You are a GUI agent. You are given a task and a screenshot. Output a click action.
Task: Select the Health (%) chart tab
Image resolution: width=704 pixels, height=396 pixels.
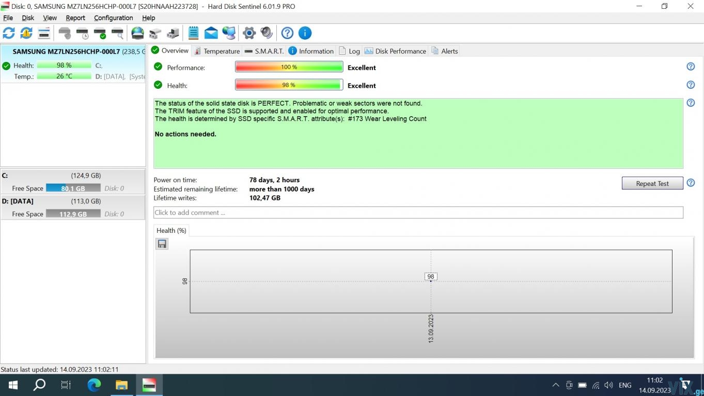click(x=171, y=231)
